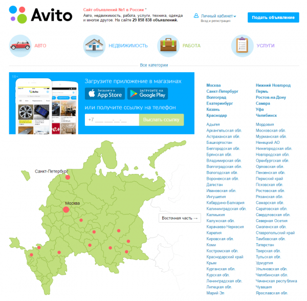This screenshot has width=307, height=301.
Task: Open the Работа briefcase icon
Action: point(168,46)
